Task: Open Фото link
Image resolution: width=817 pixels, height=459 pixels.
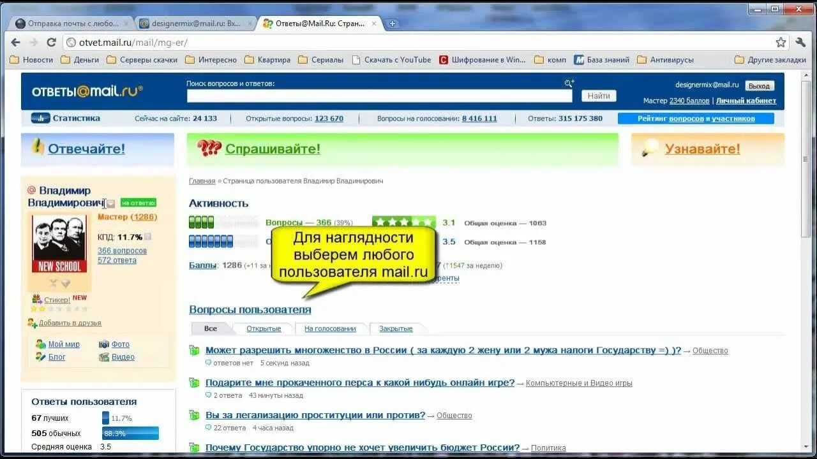Action: point(120,344)
